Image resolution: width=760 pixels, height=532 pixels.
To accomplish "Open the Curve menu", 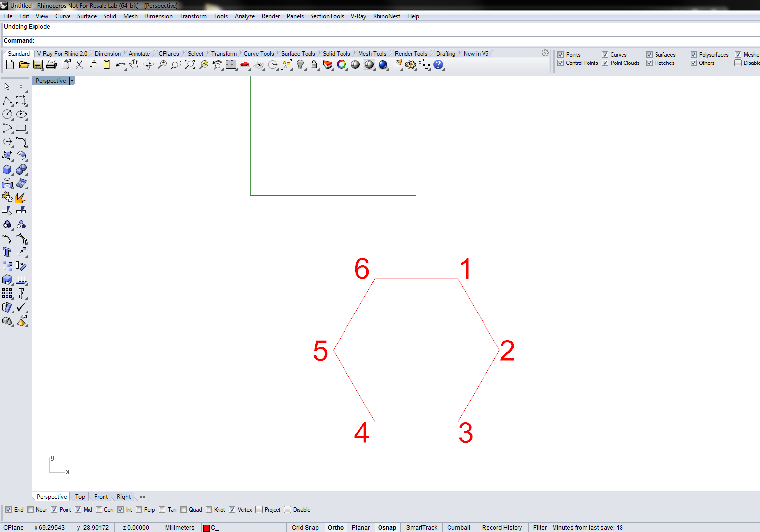I will pyautogui.click(x=63, y=16).
